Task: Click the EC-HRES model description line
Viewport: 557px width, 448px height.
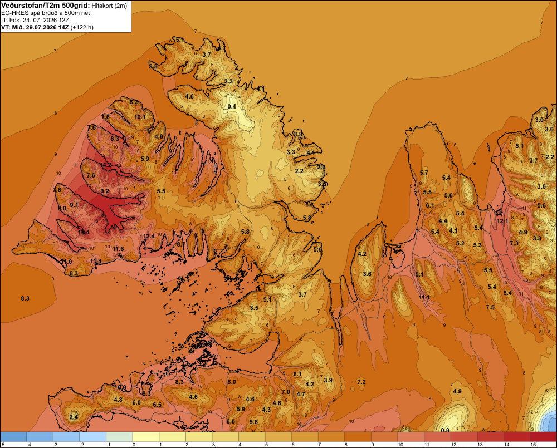Action: (x=45, y=13)
